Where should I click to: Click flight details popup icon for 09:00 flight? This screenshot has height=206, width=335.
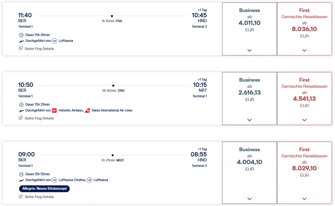[21, 197]
